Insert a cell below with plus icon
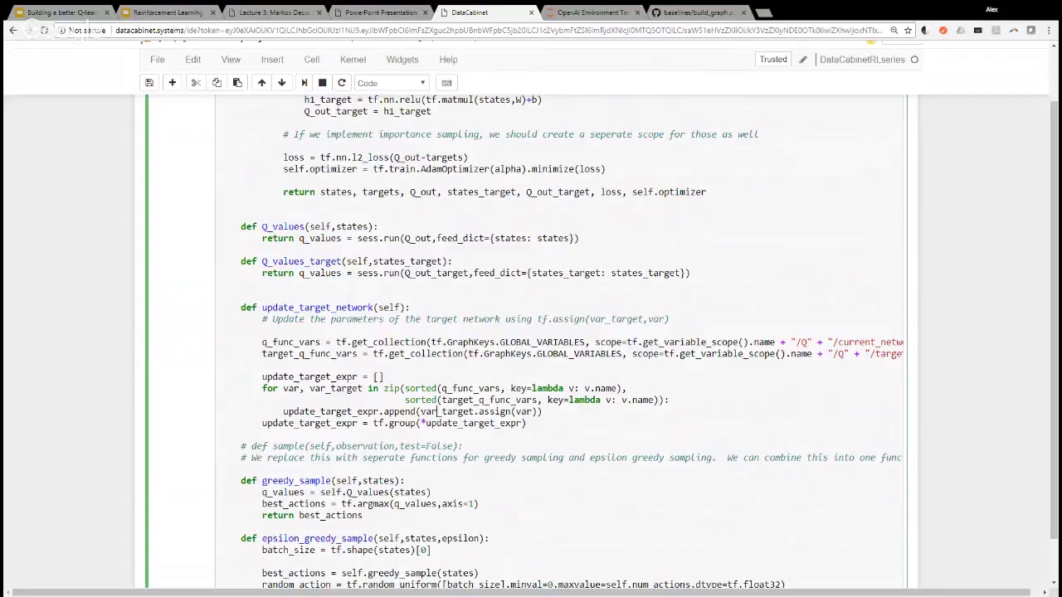Viewport: 1062px width, 597px height. pos(172,83)
